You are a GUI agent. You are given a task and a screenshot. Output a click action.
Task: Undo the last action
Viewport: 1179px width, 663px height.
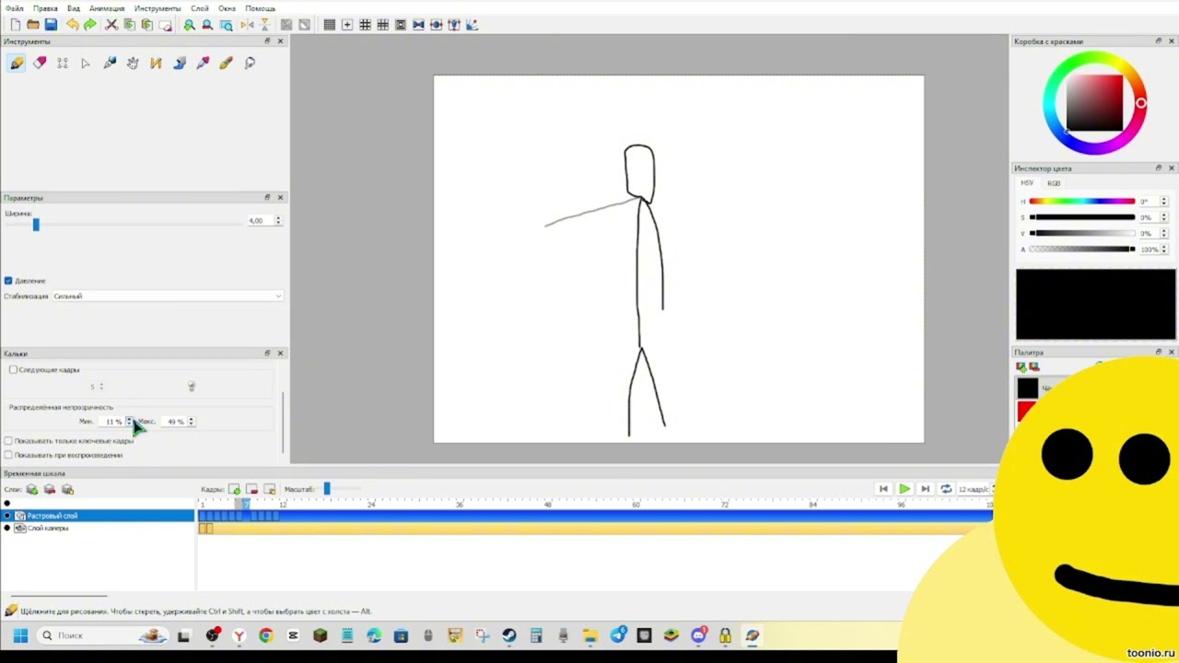[x=72, y=25]
